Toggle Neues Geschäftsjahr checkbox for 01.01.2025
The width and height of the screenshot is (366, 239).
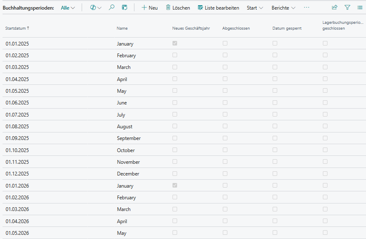(x=175, y=43)
